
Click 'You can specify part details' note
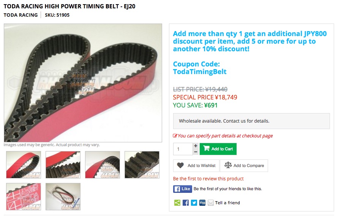(x=222, y=136)
